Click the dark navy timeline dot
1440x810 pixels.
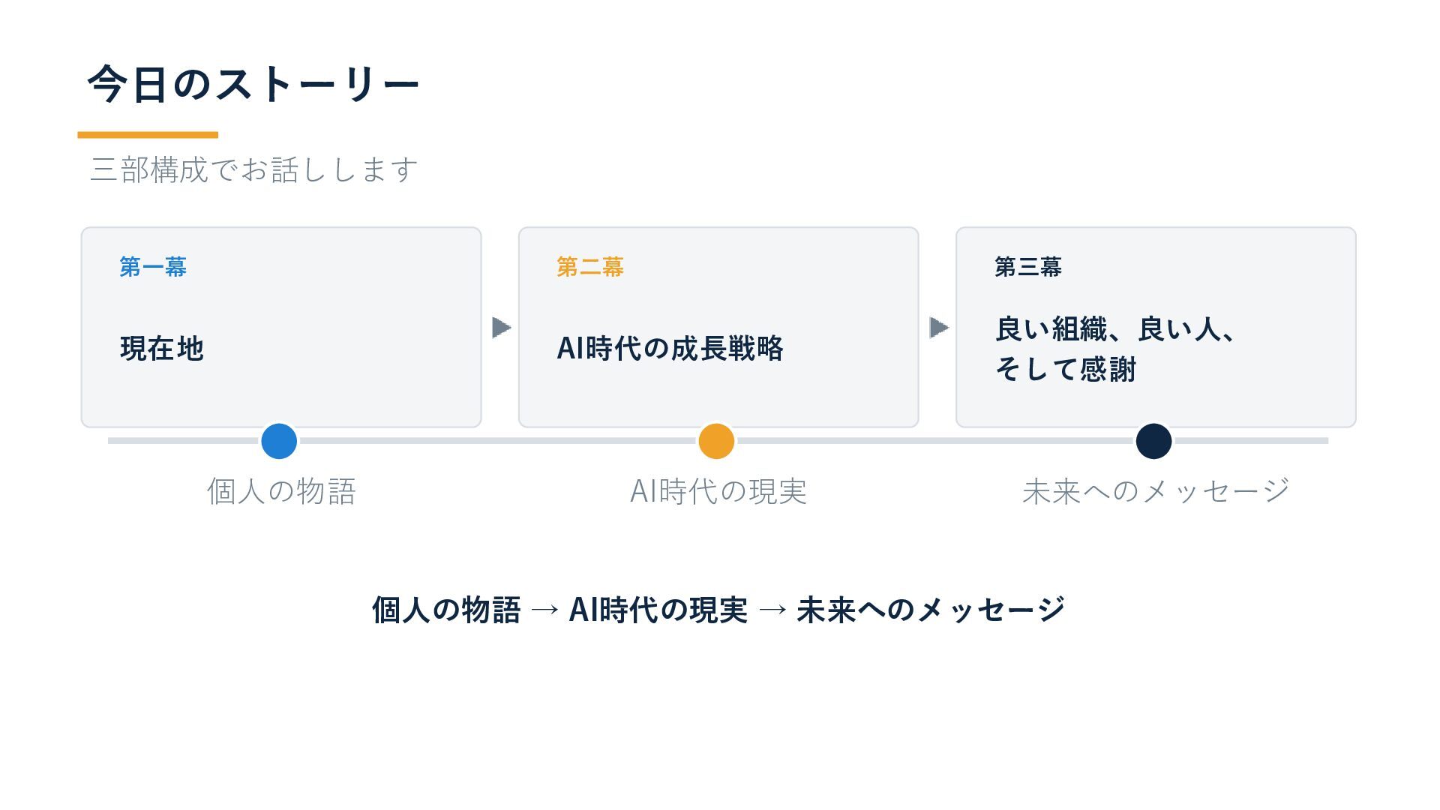(x=1153, y=441)
